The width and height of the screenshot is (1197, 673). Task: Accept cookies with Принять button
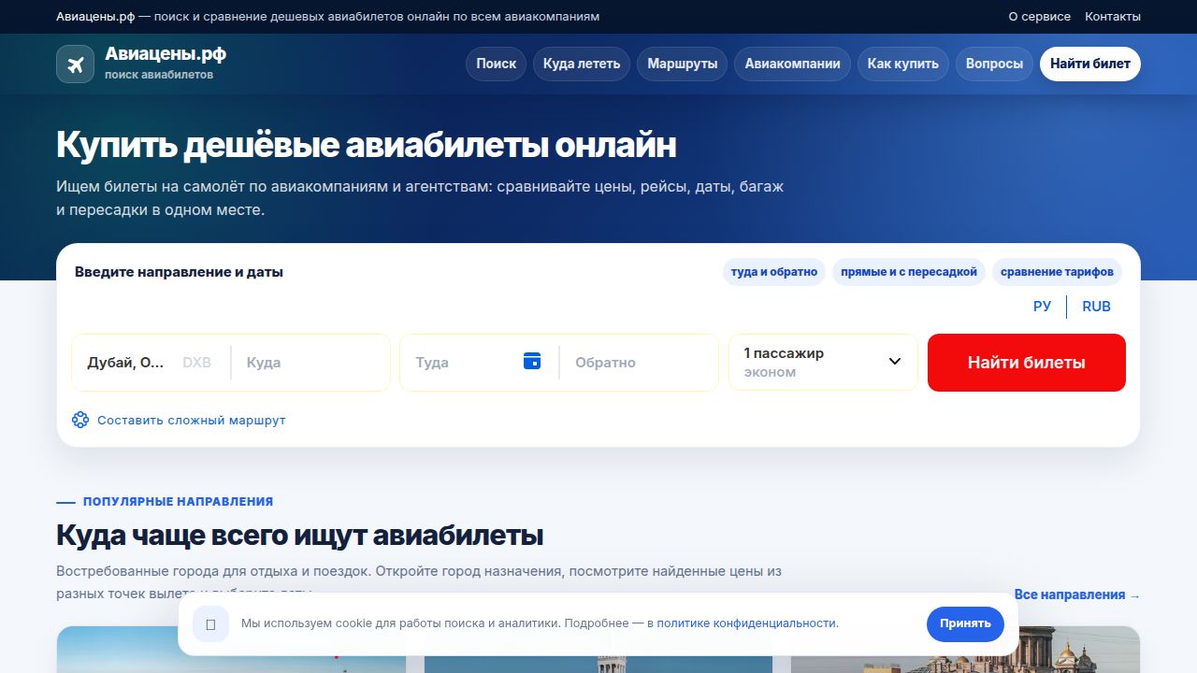[965, 623]
